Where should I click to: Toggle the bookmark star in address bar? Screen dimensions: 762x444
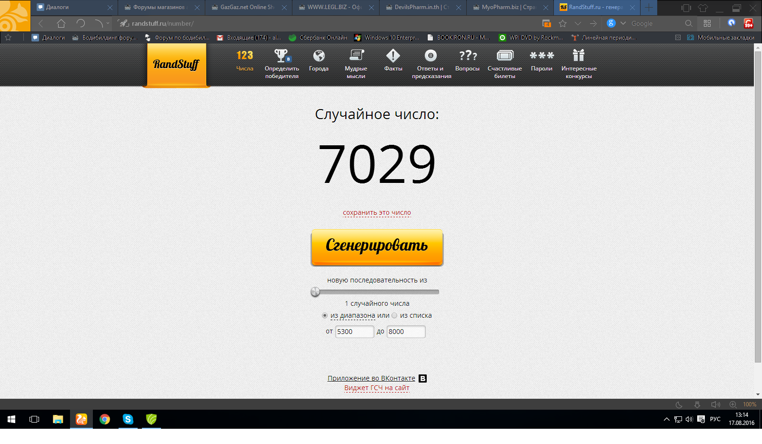click(563, 23)
